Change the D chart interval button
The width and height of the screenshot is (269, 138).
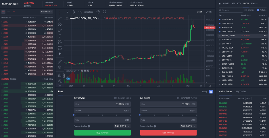pos(68,12)
